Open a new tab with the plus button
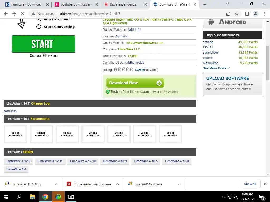This screenshot has width=270, height=202. 205,4
